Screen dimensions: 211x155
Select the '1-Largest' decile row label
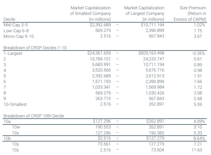12,54
